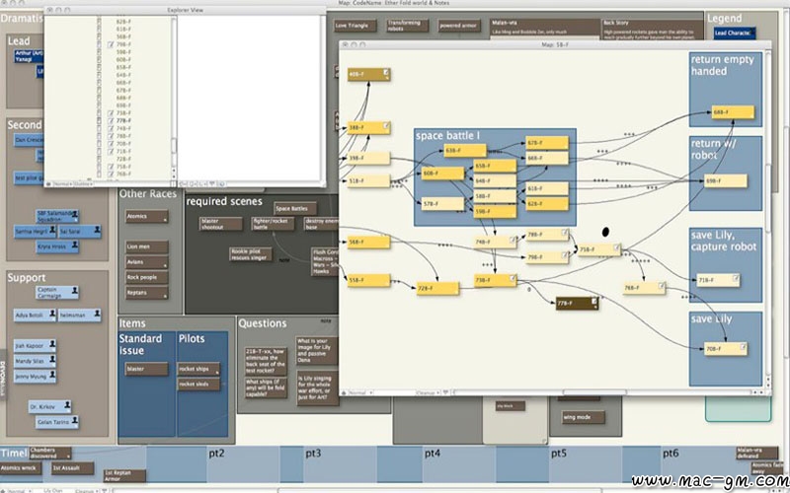The height and width of the screenshot is (493, 790).
Task: Click the text badge icon on dark note 77B-F
Action: 594,301
